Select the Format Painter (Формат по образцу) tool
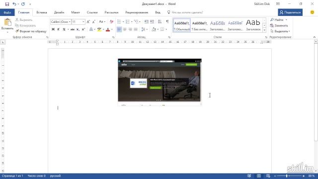The image size is (318, 179). click(31, 31)
